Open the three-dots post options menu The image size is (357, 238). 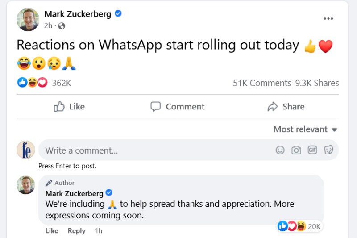pos(328,18)
